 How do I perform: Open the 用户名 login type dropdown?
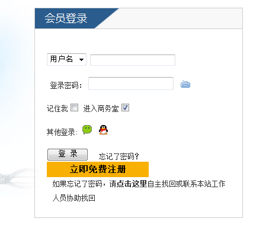pos(66,59)
